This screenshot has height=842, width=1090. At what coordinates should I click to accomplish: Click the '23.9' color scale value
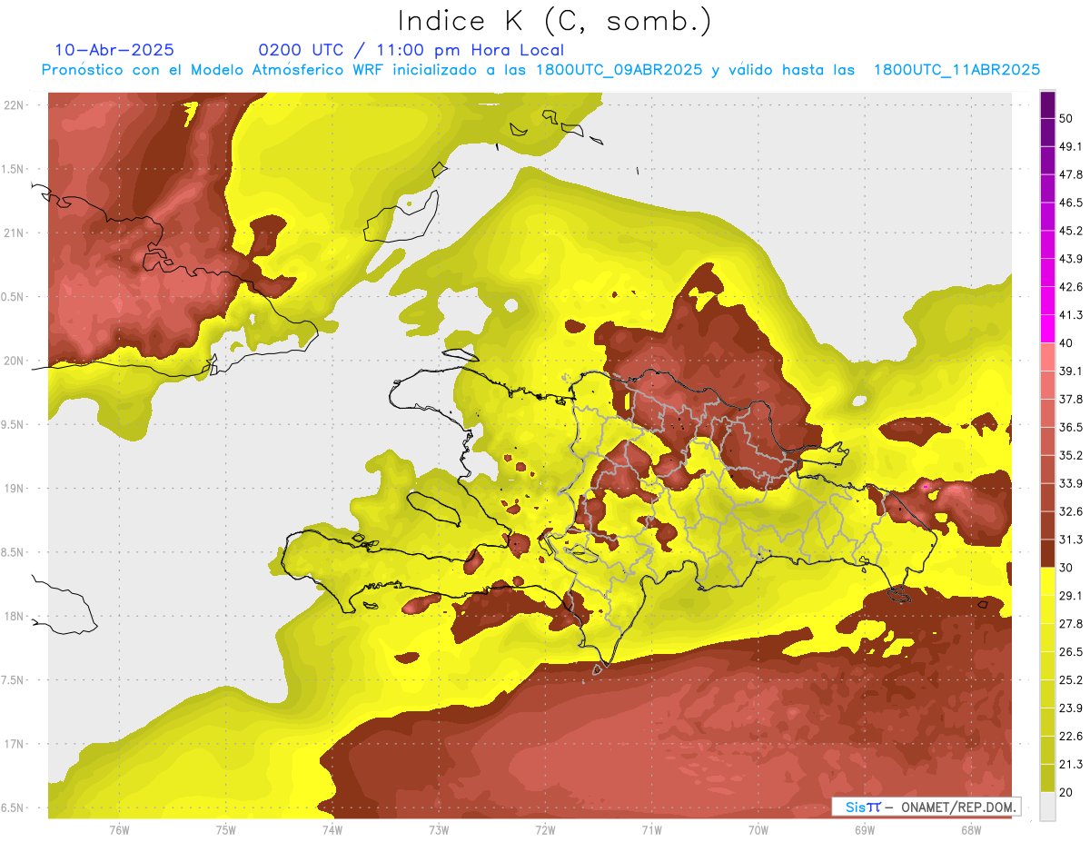point(1071,708)
